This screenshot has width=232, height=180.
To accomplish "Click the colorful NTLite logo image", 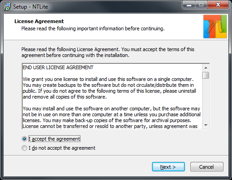I will click(215, 27).
